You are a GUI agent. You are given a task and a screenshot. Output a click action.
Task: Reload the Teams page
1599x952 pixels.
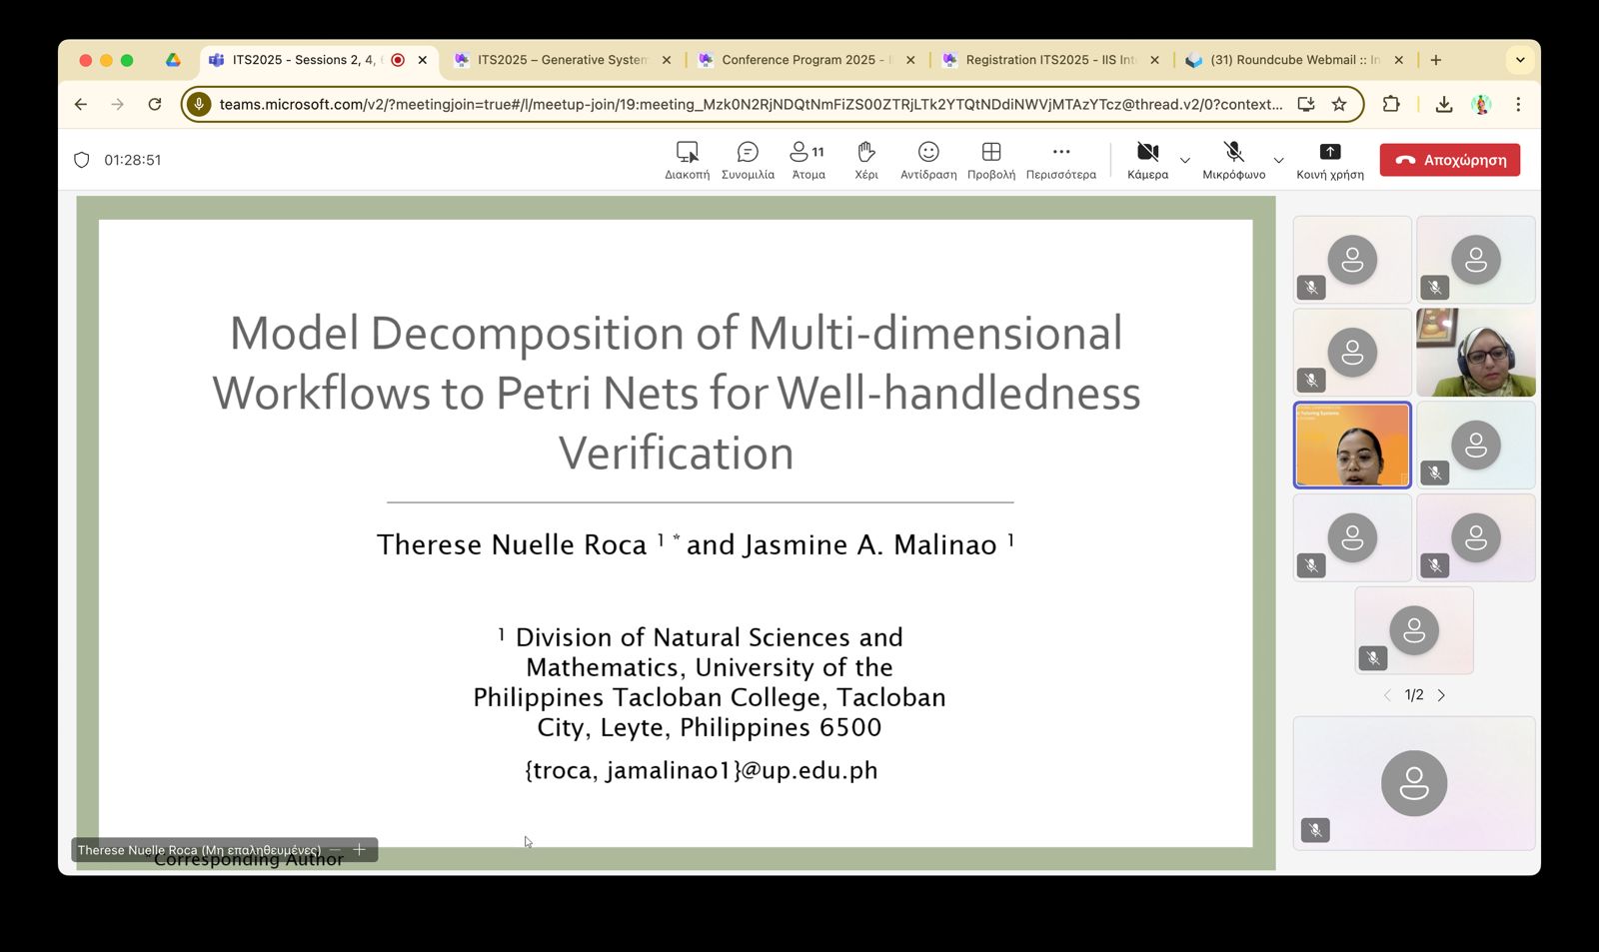[155, 104]
